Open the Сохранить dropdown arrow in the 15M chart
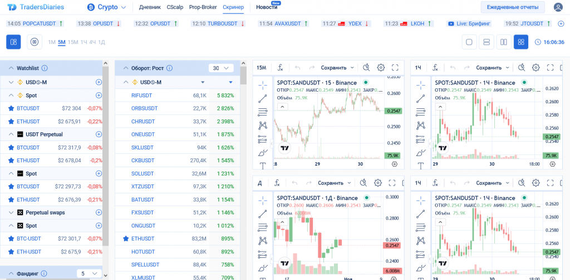The height and width of the screenshot is (280, 570). [x=352, y=67]
